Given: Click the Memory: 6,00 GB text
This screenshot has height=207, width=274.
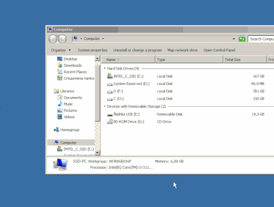Looking at the screenshot, I should click(169, 161).
